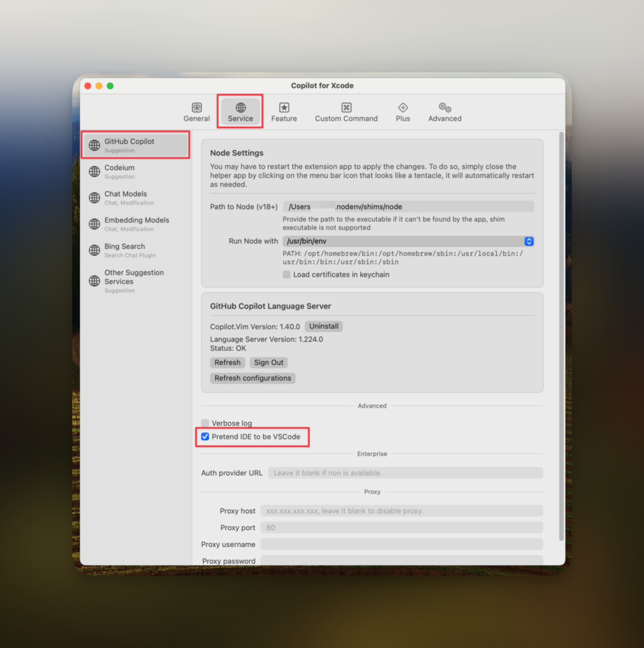Toggle the Verbose log checkbox
Screen dimensions: 644x648
tap(205, 423)
